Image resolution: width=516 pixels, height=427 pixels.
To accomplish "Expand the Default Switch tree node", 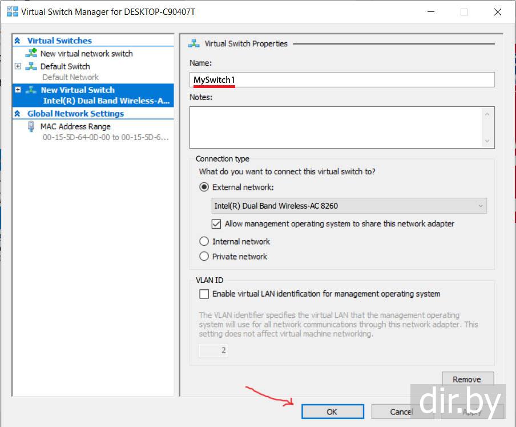I will (x=18, y=66).
